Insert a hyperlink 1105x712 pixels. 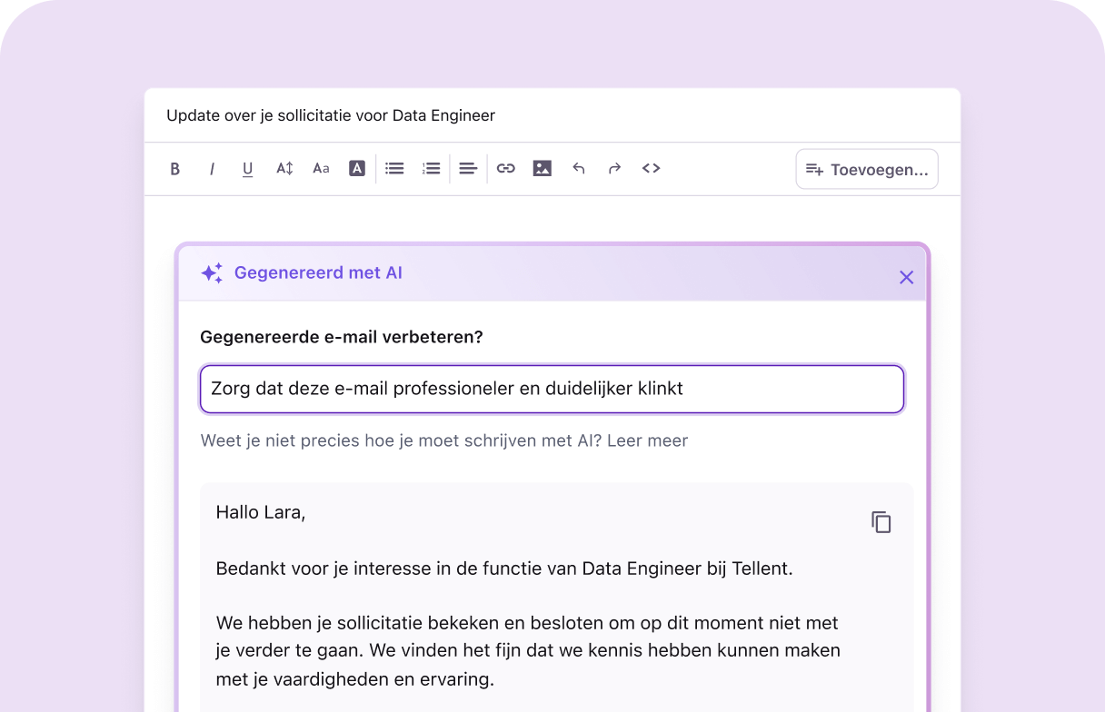coord(506,168)
